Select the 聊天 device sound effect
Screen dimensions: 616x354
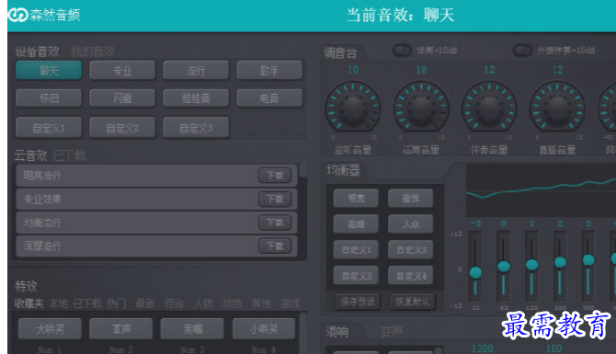pos(49,71)
